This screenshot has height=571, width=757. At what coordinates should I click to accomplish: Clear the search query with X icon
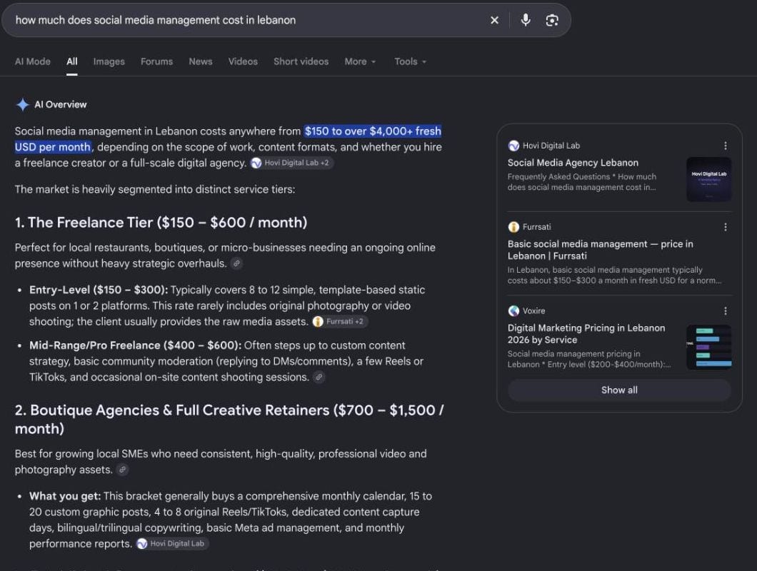[494, 20]
